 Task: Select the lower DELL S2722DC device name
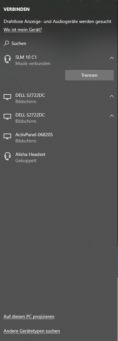[x=30, y=115]
